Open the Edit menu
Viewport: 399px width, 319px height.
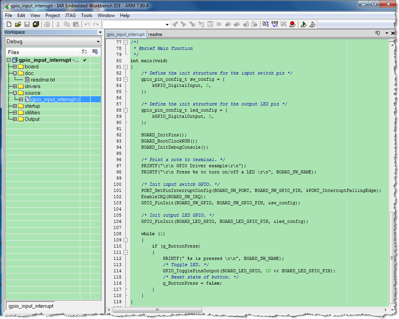(21, 15)
